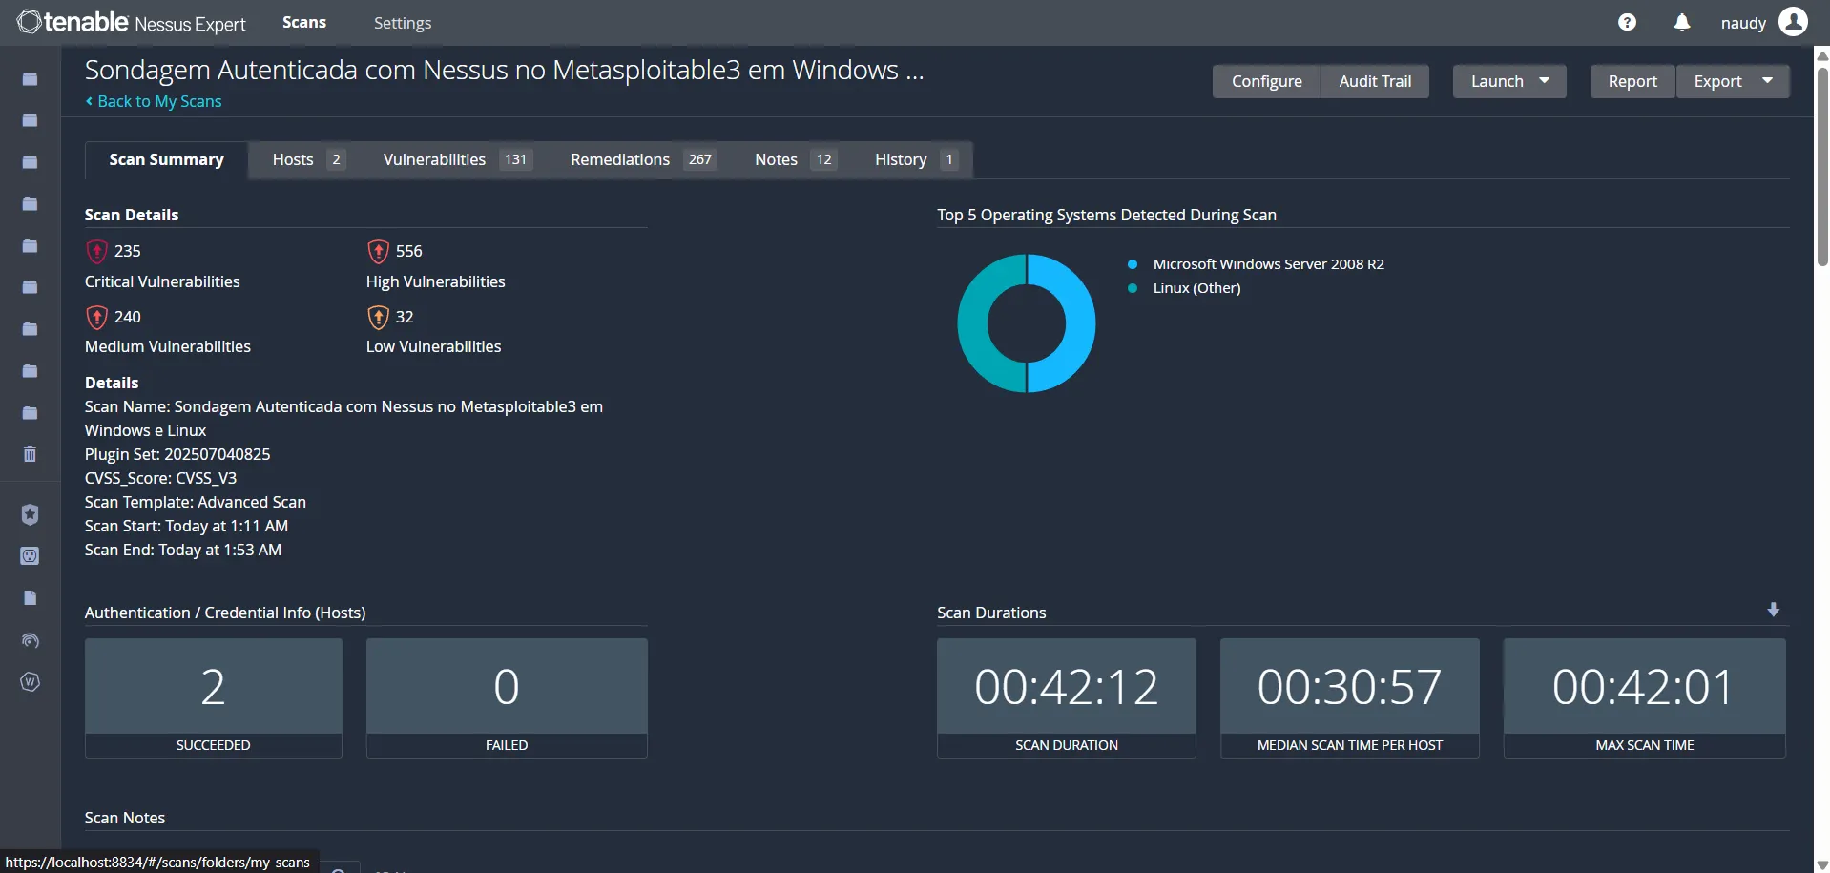Switch to the Vulnerabilities tab

[434, 159]
